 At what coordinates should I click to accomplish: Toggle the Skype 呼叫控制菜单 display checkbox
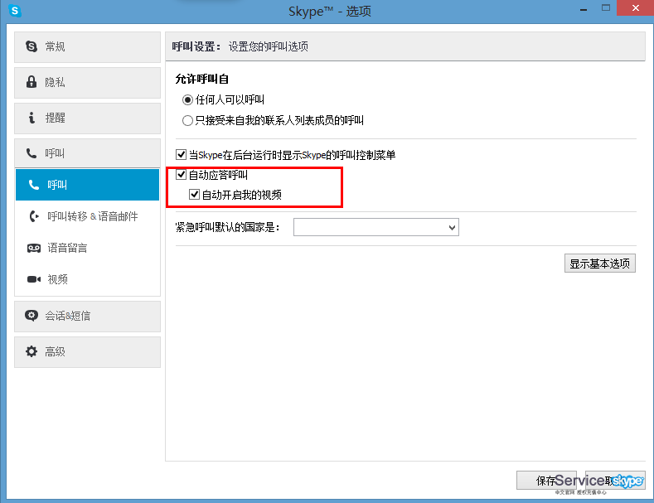(182, 155)
